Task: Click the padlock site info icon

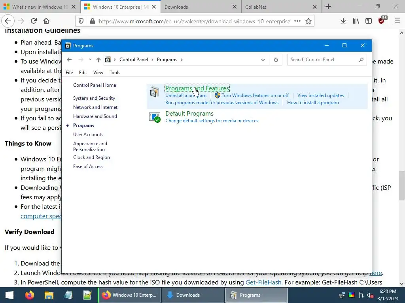Action: pyautogui.click(x=93, y=21)
